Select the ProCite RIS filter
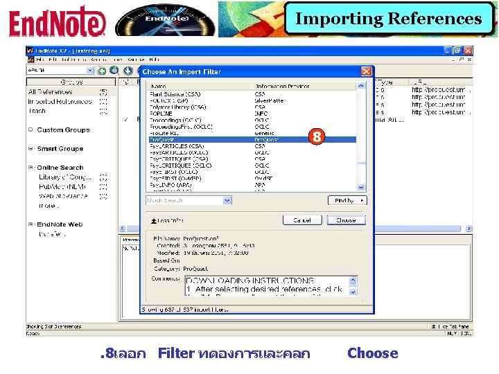Viewport: 499px width, 374px height. pos(252,133)
